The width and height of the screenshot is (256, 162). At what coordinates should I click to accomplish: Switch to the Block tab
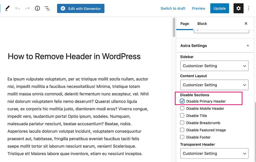[202, 24]
